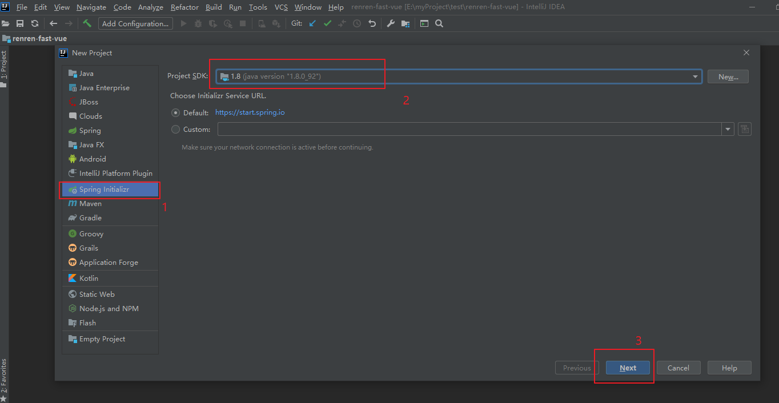Screen dimensions: 779x403
Task: Click the Open folder toolbar icon
Action: tap(6, 23)
